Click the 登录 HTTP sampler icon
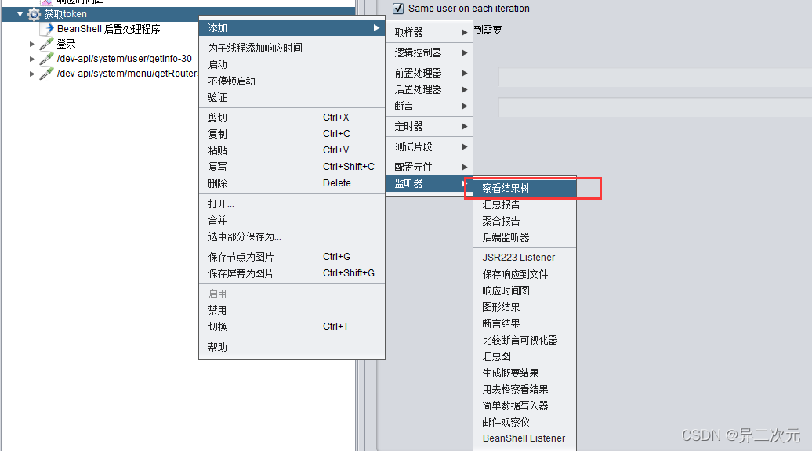 [x=45, y=43]
